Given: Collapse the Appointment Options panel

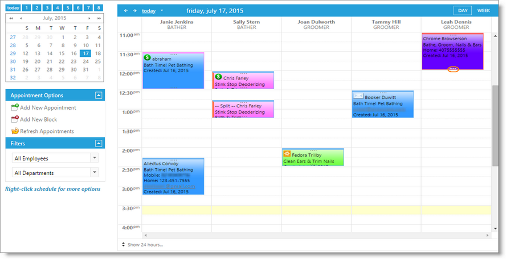Looking at the screenshot, I should (99, 95).
